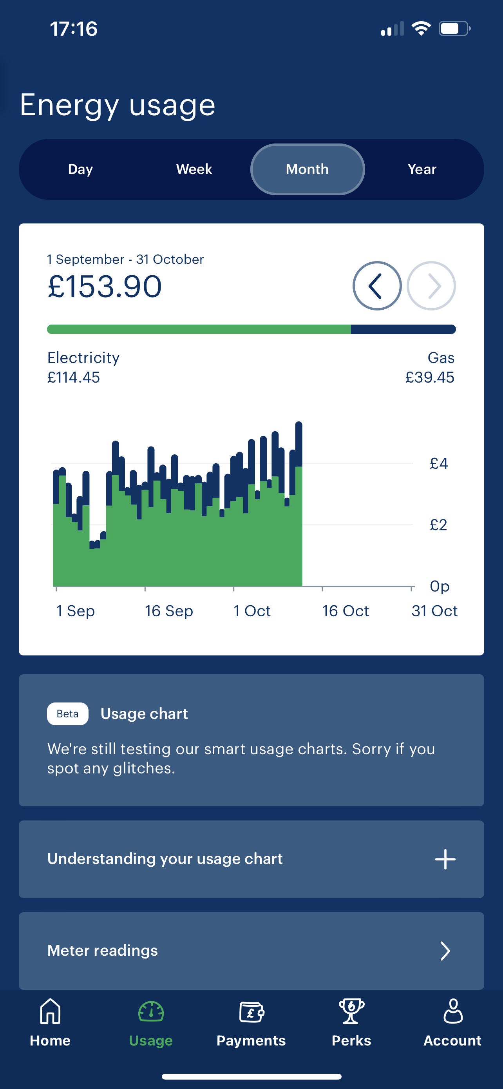Tap the Gas £39.45 label

pyautogui.click(x=429, y=367)
